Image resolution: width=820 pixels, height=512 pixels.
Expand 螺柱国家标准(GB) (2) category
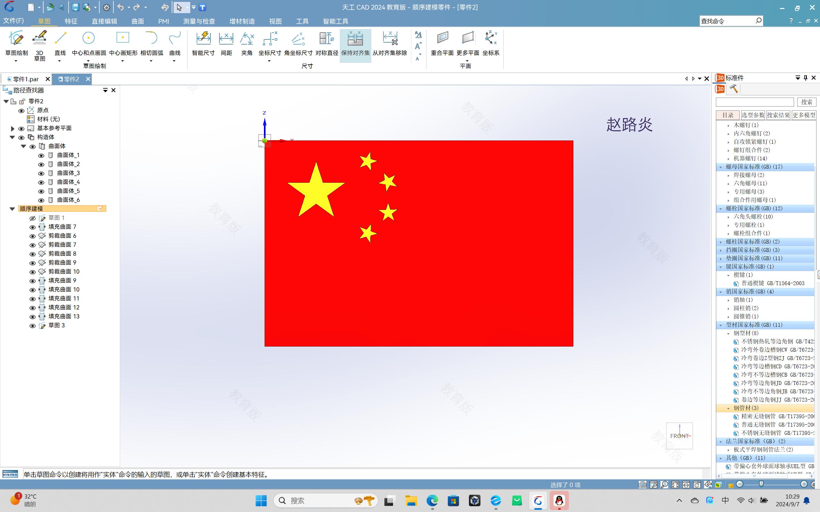tap(721, 242)
